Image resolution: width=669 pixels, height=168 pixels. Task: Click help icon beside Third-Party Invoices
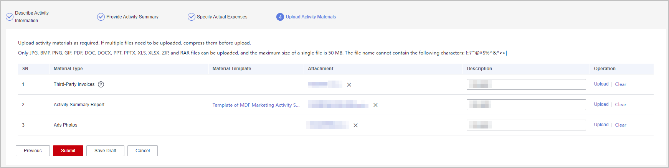(x=101, y=84)
